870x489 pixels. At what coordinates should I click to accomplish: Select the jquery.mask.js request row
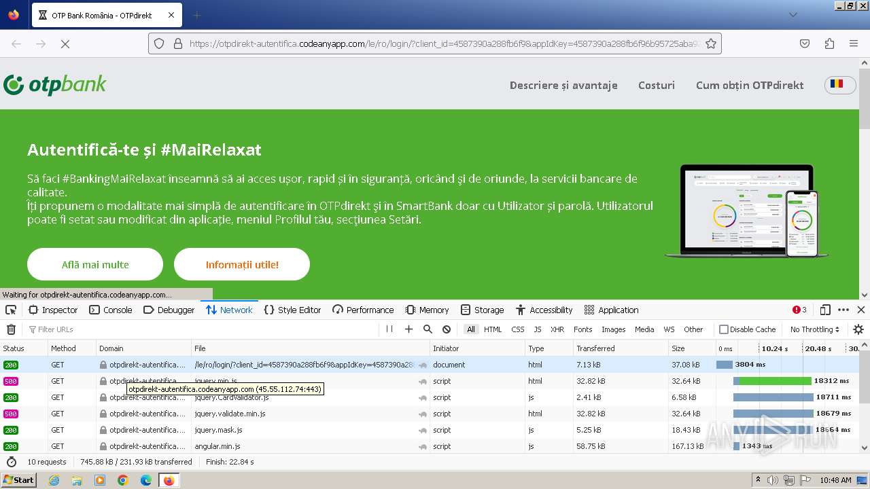(x=430, y=430)
